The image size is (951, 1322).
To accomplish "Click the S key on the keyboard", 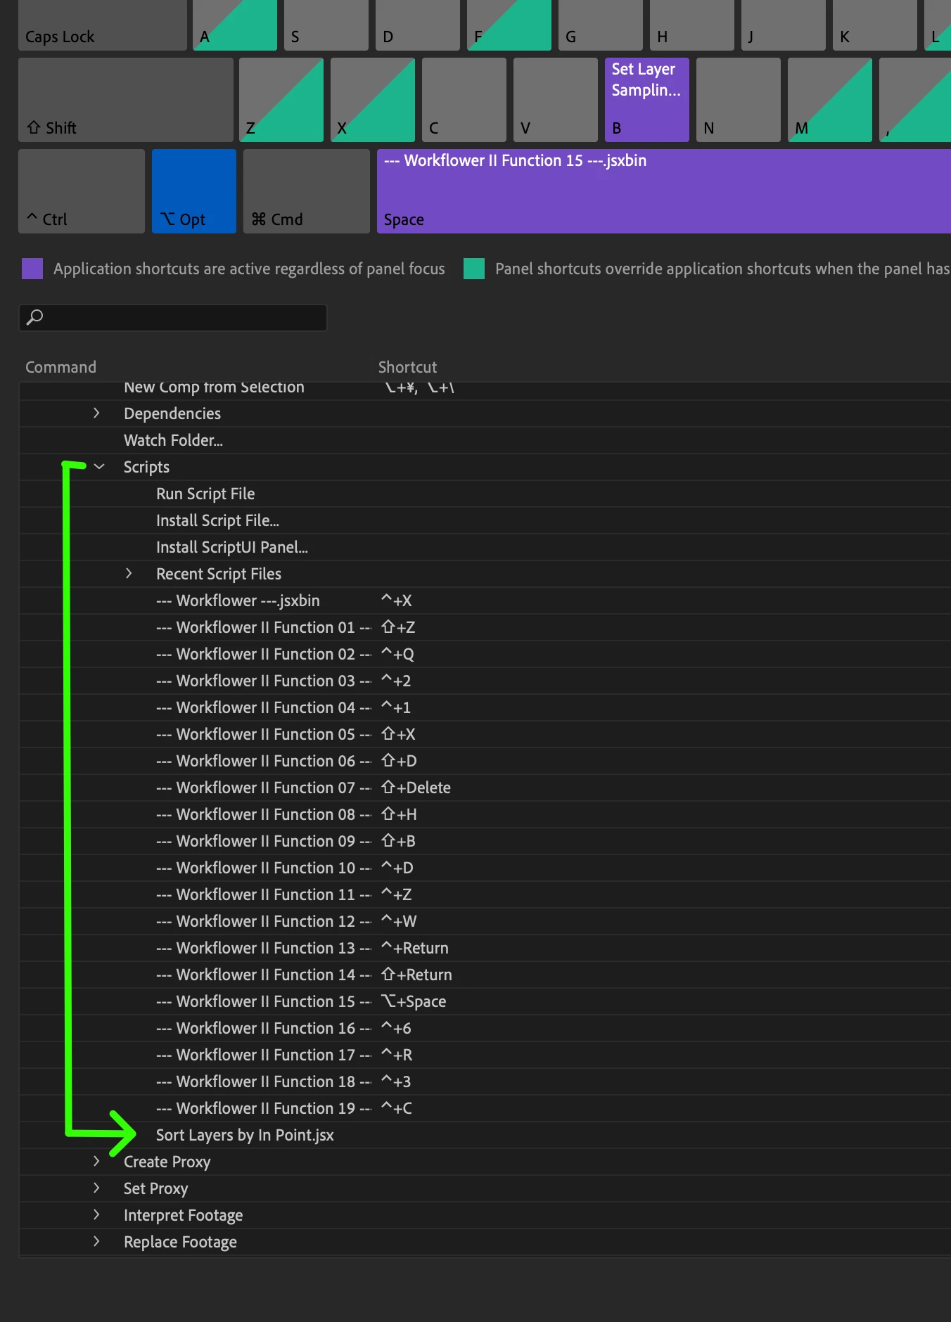I will point(326,25).
